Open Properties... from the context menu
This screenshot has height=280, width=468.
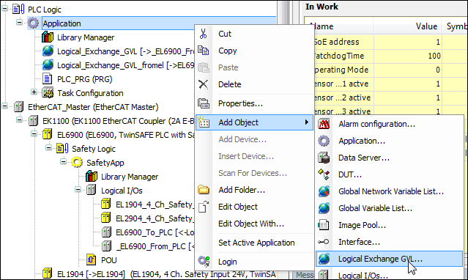point(254,103)
